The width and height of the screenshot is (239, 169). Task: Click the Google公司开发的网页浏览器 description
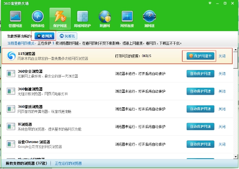click(40, 147)
